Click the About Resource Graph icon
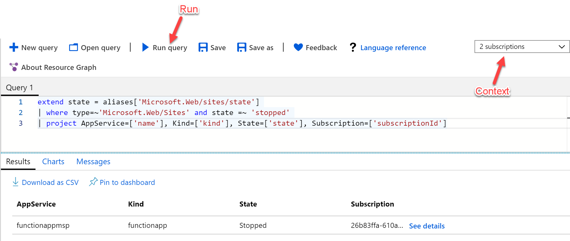This screenshot has width=570, height=241. [x=14, y=67]
